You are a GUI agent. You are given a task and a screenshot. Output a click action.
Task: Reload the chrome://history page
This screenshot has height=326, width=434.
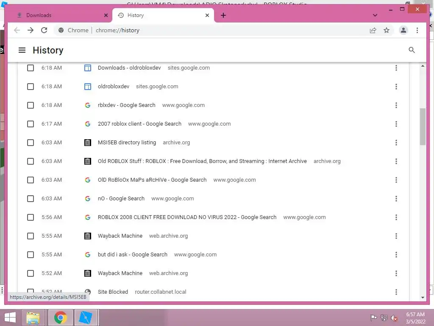pos(44,30)
